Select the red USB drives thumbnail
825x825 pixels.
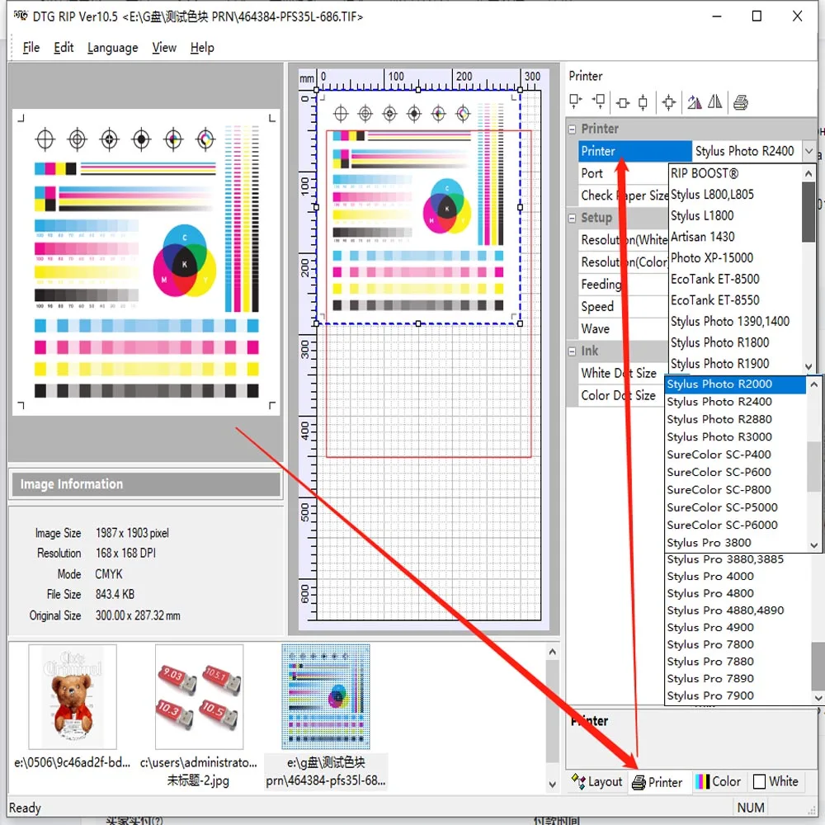coord(199,696)
